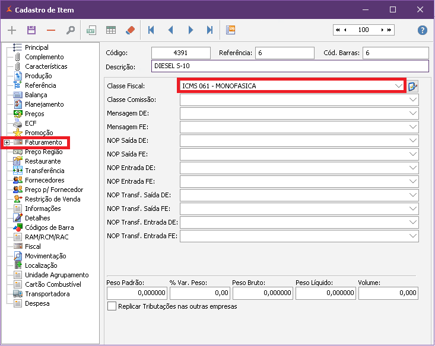Click the Descrição field containing DIESEL S-10
Screen dimensions: 435x346
pos(290,66)
